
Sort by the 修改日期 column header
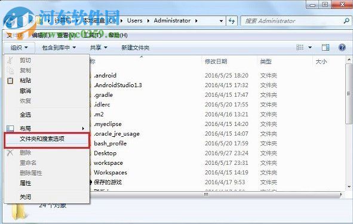click(216, 62)
